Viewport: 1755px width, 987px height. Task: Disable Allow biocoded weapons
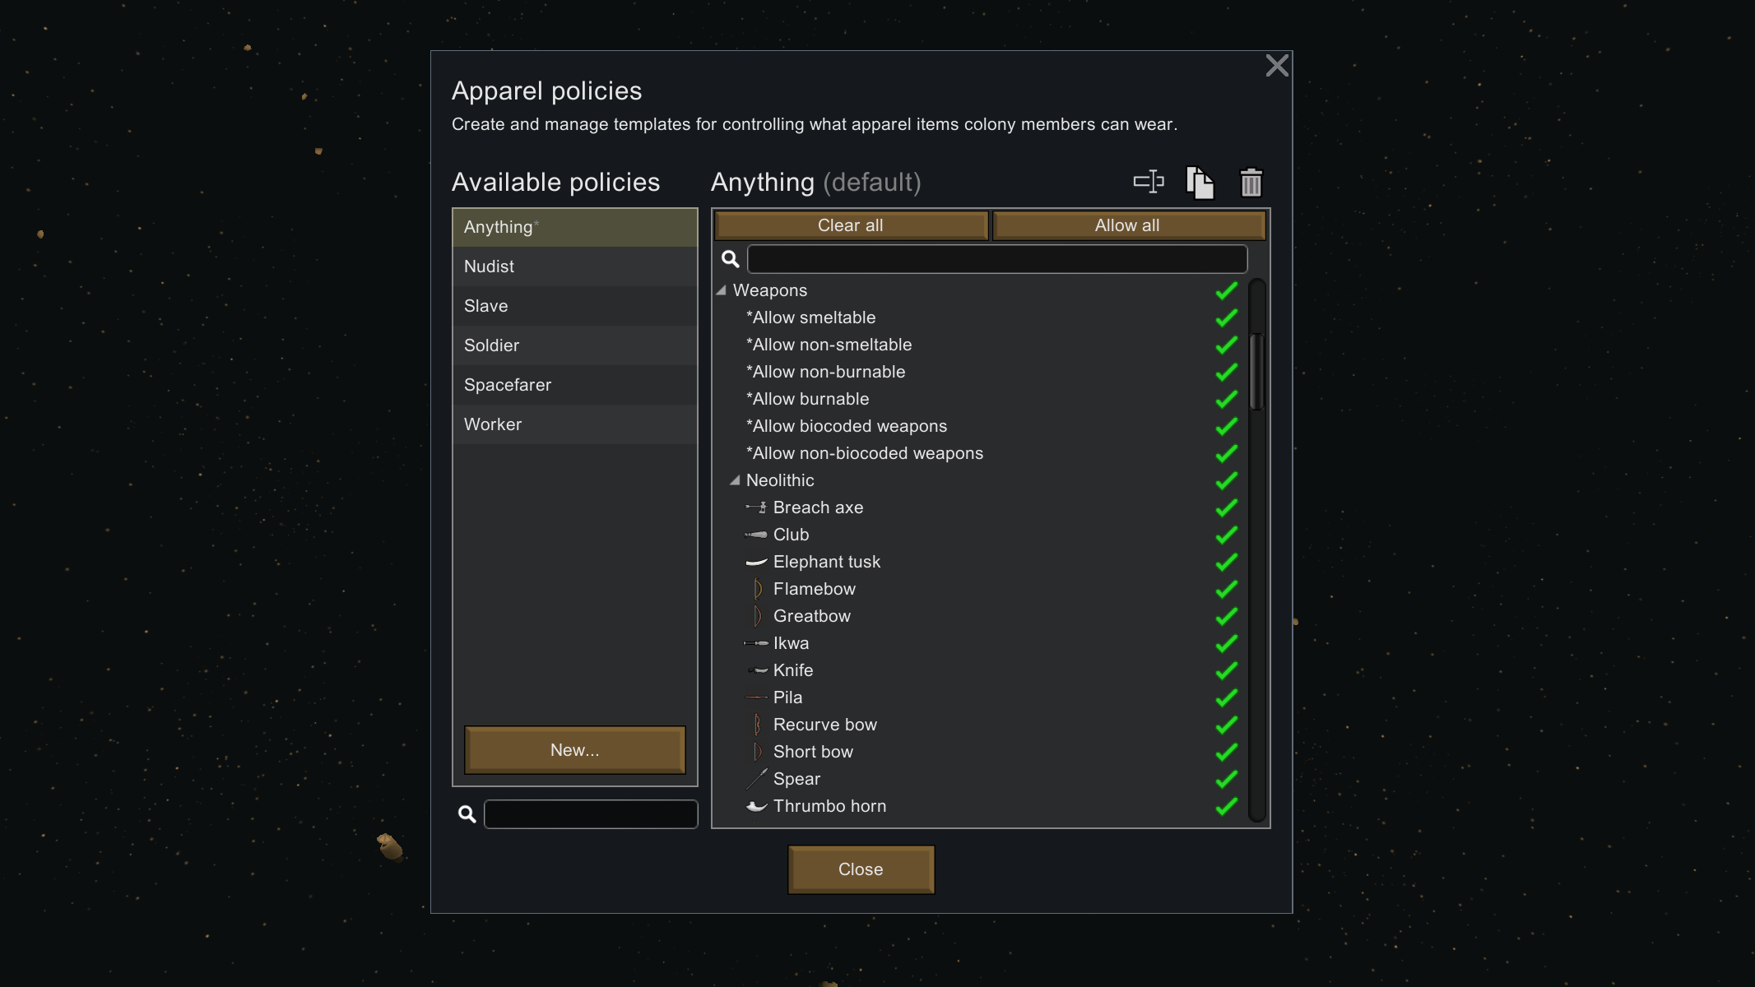[1226, 426]
